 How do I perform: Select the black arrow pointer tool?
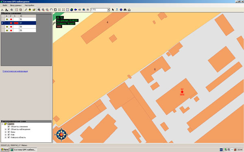tap(113, 10)
